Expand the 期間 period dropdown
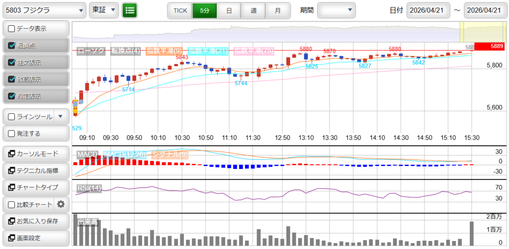Image resolution: width=509 pixels, height=249 pixels. point(336,10)
